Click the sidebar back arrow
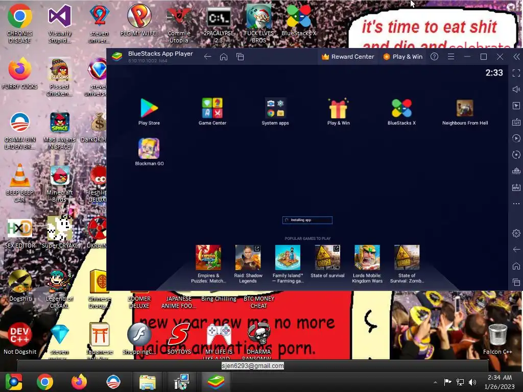 point(516,249)
